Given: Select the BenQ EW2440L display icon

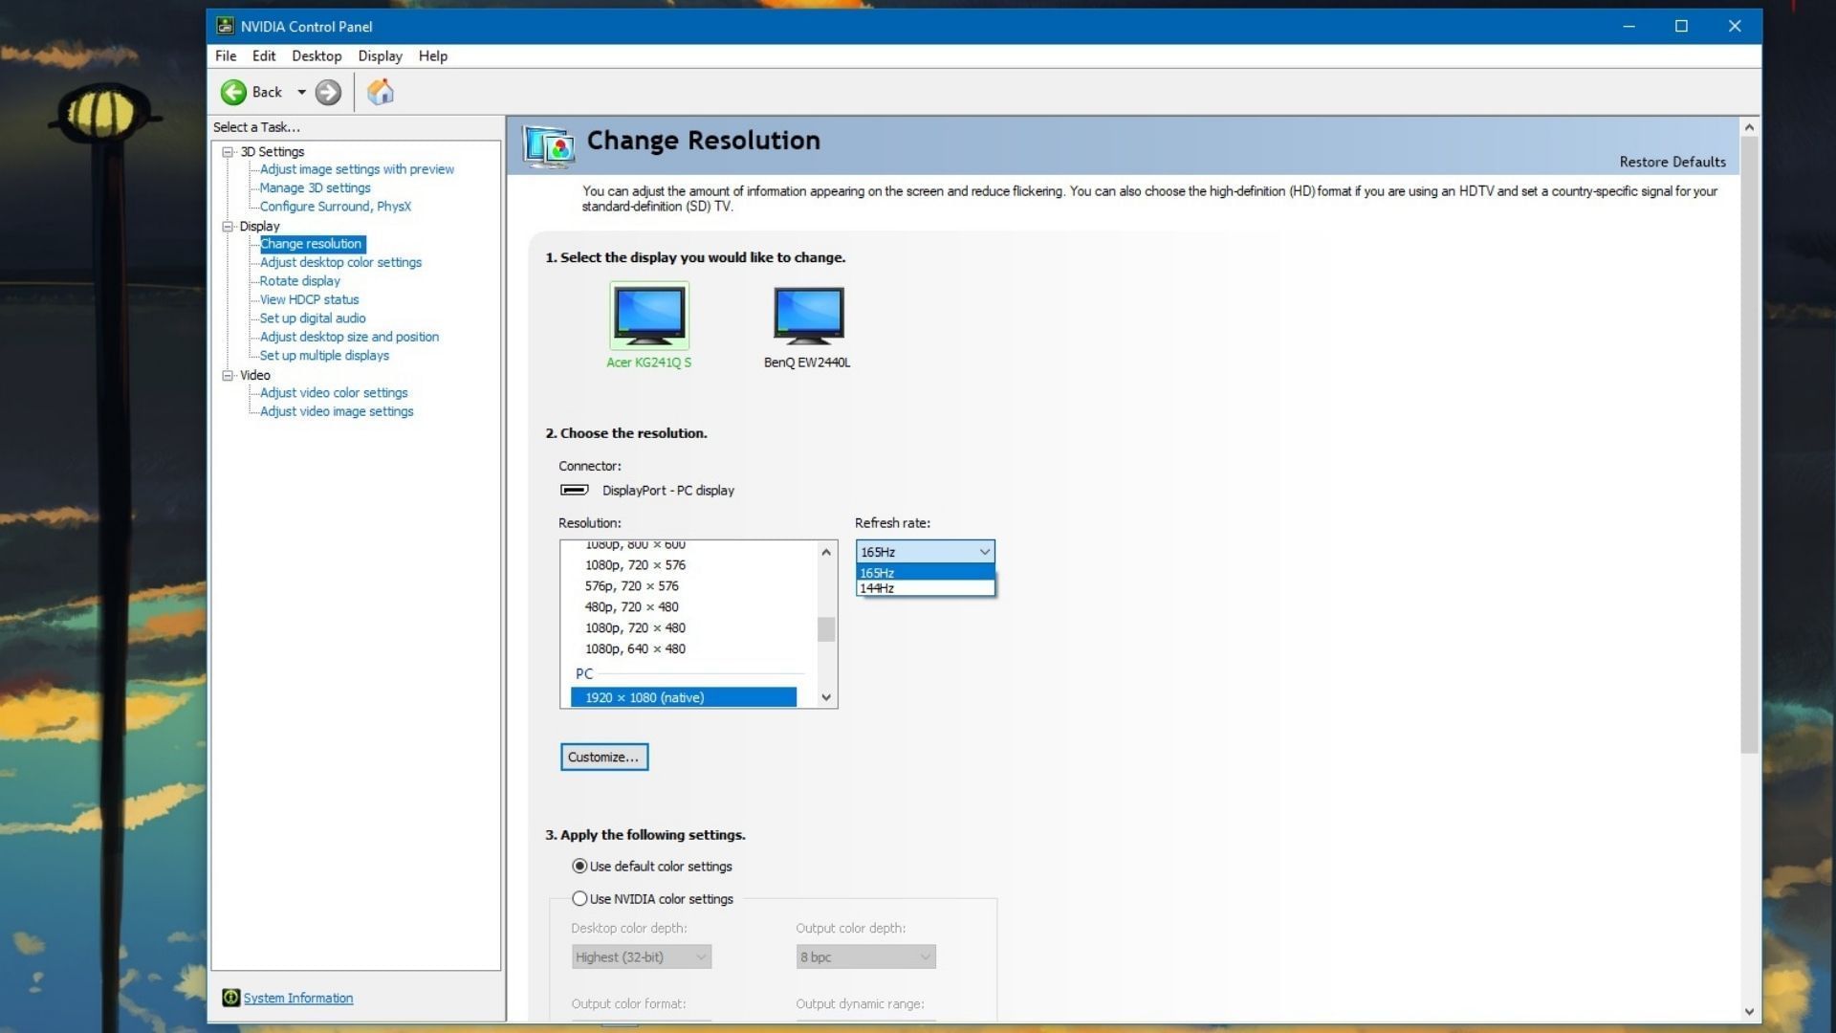Looking at the screenshot, I should 808,316.
